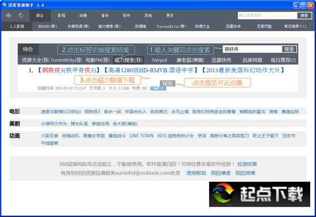This screenshot has width=316, height=217.
Task: Select the 音乐 category tab
Action: (105, 16)
